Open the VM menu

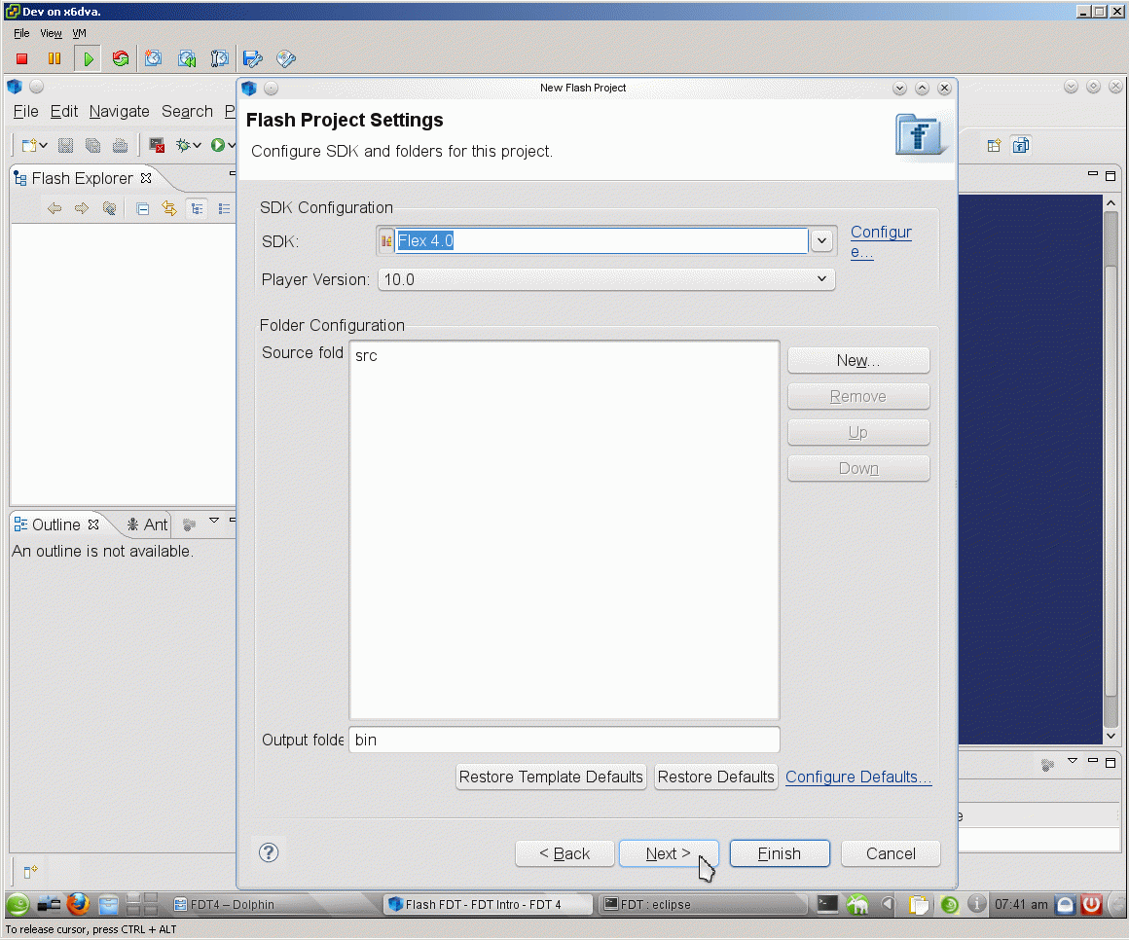point(79,33)
